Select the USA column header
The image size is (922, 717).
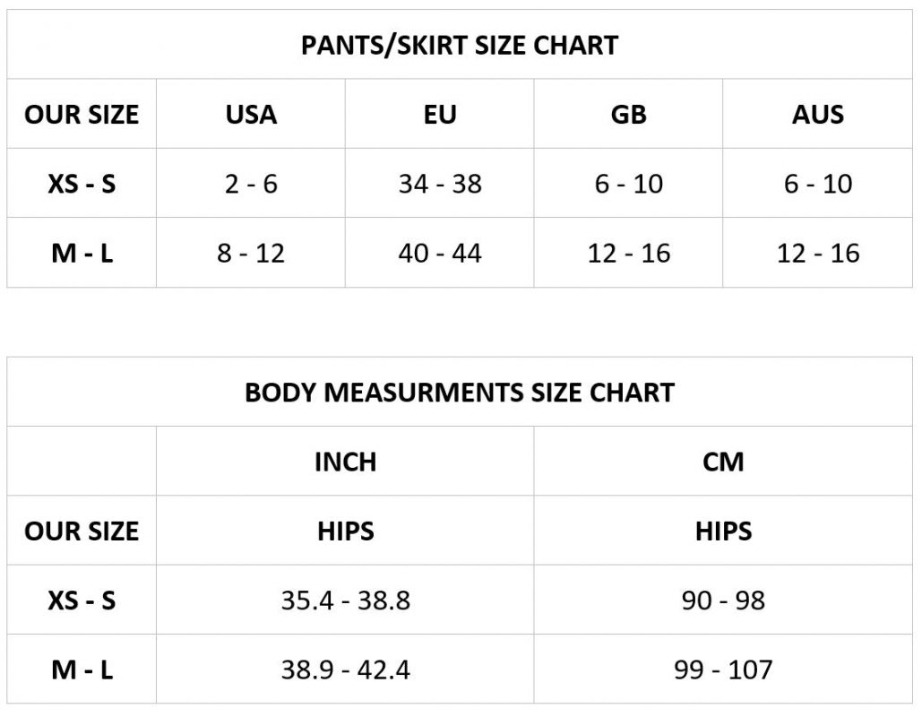point(251,115)
